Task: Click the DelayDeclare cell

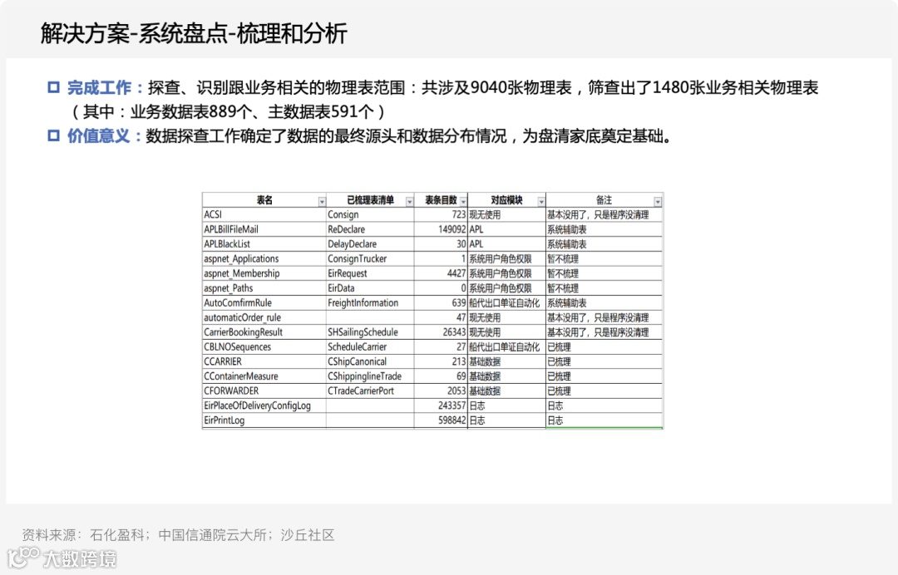Action: tap(370, 243)
